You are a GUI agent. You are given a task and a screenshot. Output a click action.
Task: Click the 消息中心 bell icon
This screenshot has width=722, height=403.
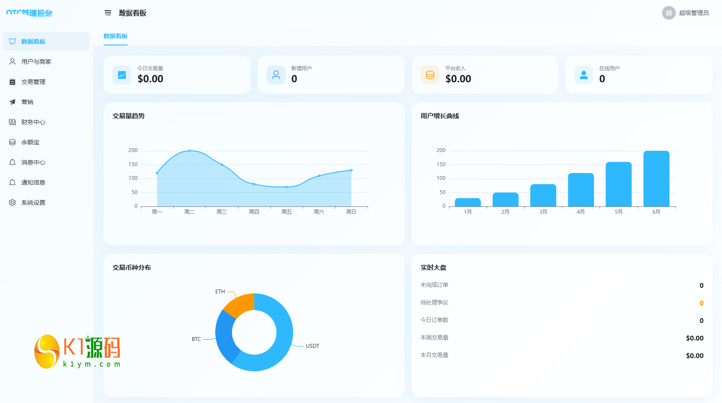[12, 162]
